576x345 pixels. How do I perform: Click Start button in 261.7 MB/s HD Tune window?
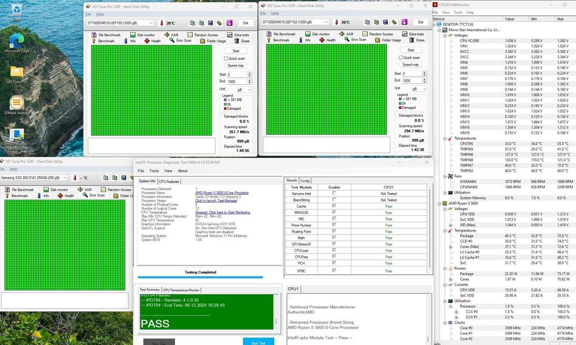[236, 51]
